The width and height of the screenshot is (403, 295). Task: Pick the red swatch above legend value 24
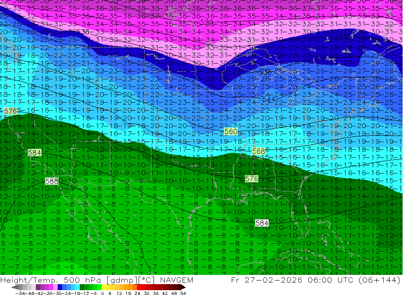(x=139, y=287)
